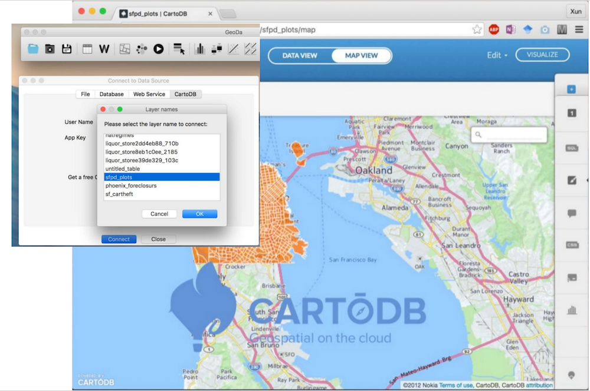Image resolution: width=590 pixels, height=391 pixels.
Task: Open the scatter plot matrix icon
Action: click(250, 49)
